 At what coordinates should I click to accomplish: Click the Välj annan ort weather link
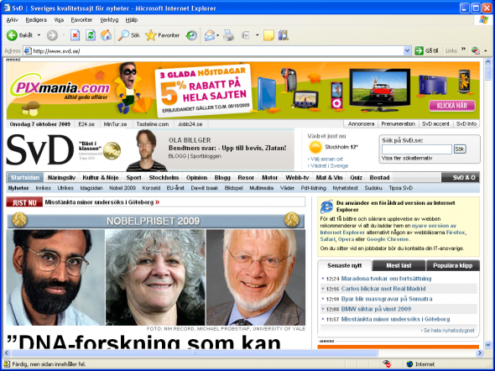click(326, 159)
